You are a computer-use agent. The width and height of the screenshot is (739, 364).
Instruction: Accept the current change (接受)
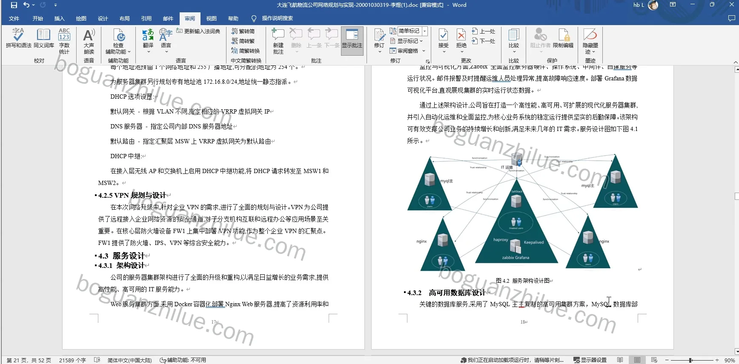pos(443,37)
